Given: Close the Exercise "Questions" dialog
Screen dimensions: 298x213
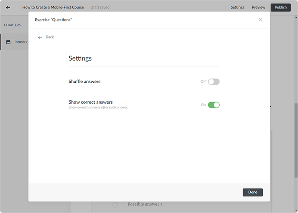Looking at the screenshot, I should (x=261, y=20).
